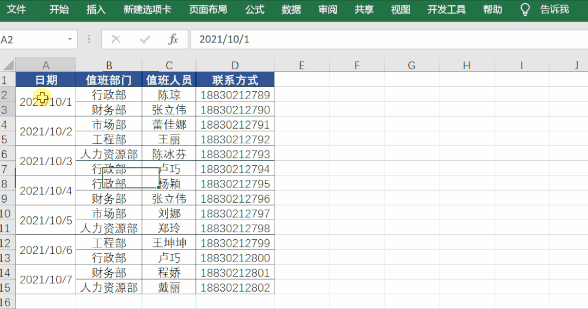Switch to the 视图 tab
This screenshot has height=309, width=588.
click(401, 9)
